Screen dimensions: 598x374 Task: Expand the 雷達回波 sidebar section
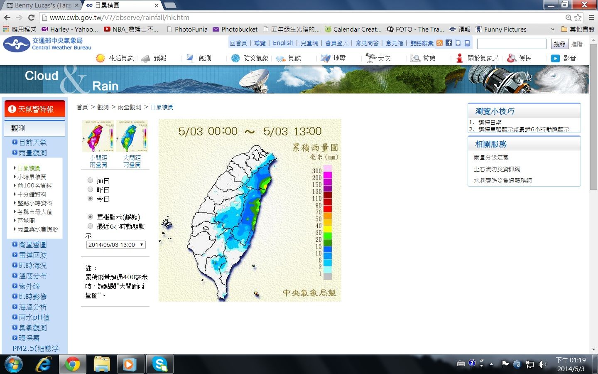32,255
